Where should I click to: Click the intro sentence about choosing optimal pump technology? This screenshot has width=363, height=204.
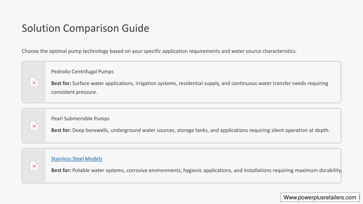coord(159,51)
